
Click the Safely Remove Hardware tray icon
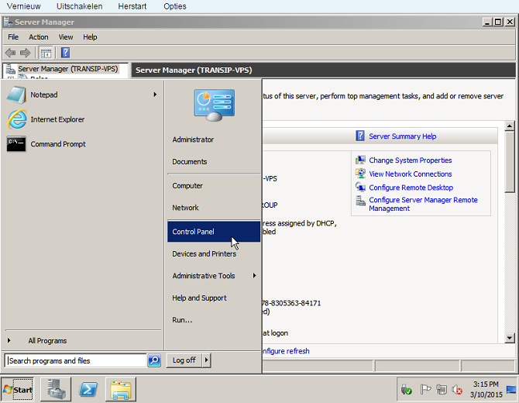coord(406,390)
